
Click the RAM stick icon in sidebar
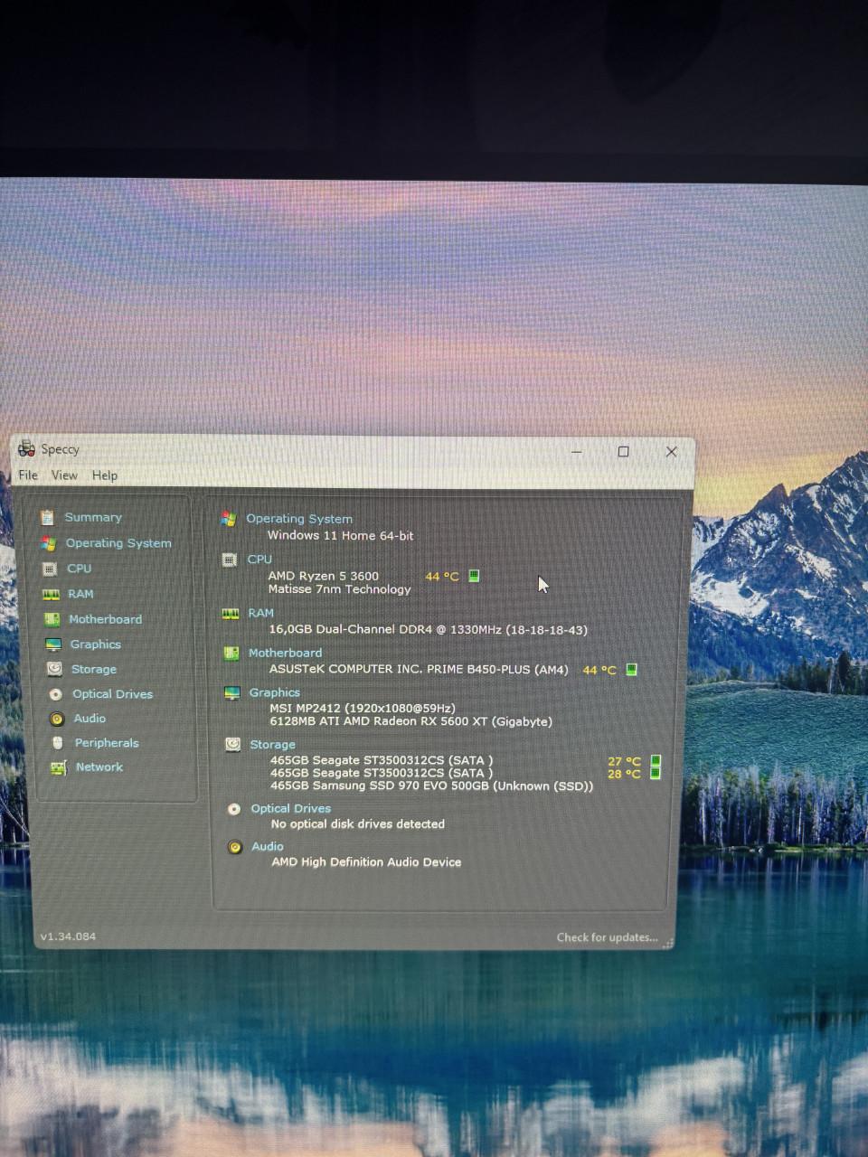[52, 595]
